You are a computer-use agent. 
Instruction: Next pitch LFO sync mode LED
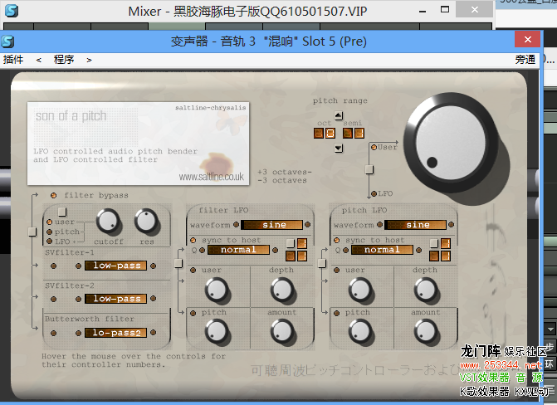[x=419, y=251]
